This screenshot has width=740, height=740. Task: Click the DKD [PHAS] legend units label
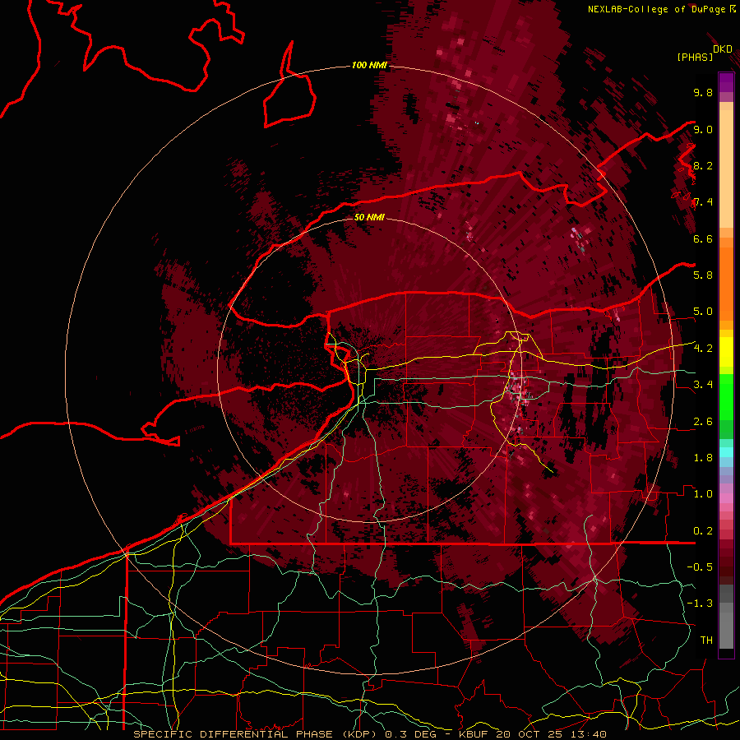click(704, 53)
